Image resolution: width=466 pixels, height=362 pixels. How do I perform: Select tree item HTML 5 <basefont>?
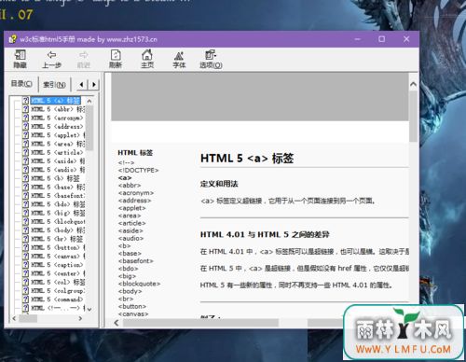[58, 196]
